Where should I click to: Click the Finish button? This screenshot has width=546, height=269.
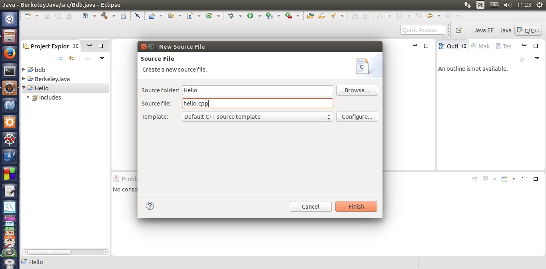(356, 207)
